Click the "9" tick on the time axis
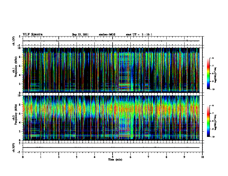The height and width of the screenshot is (176, 228). pos(184,157)
